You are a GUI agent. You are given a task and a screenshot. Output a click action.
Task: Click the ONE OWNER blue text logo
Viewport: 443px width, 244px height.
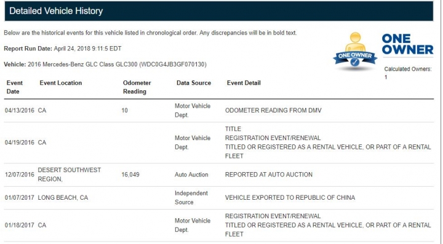click(407, 44)
